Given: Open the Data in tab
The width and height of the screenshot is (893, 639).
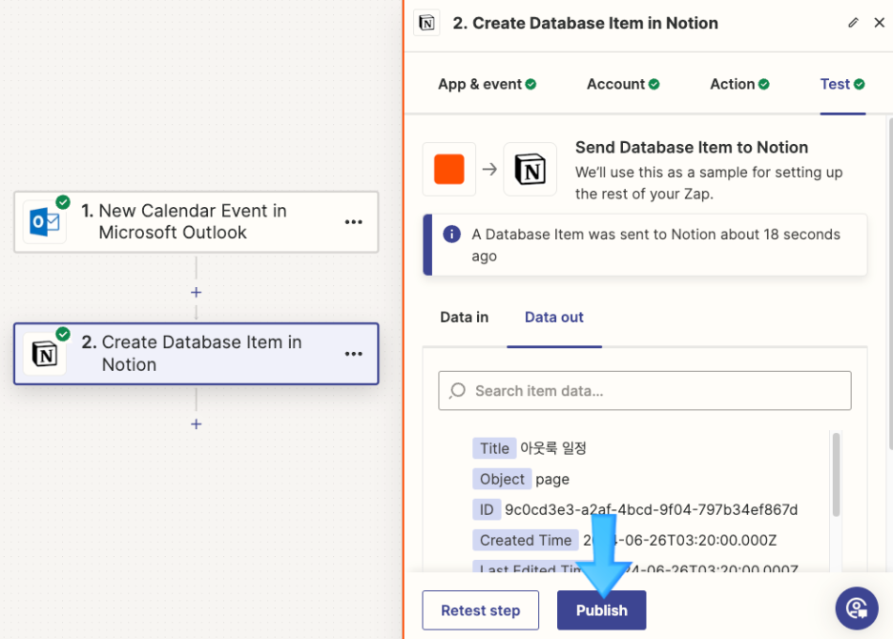Looking at the screenshot, I should [x=465, y=318].
